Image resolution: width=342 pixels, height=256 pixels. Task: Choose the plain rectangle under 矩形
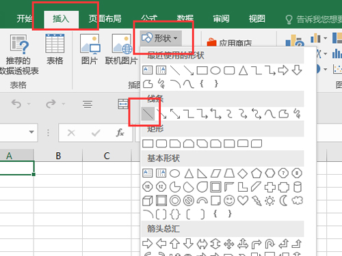click(x=148, y=143)
